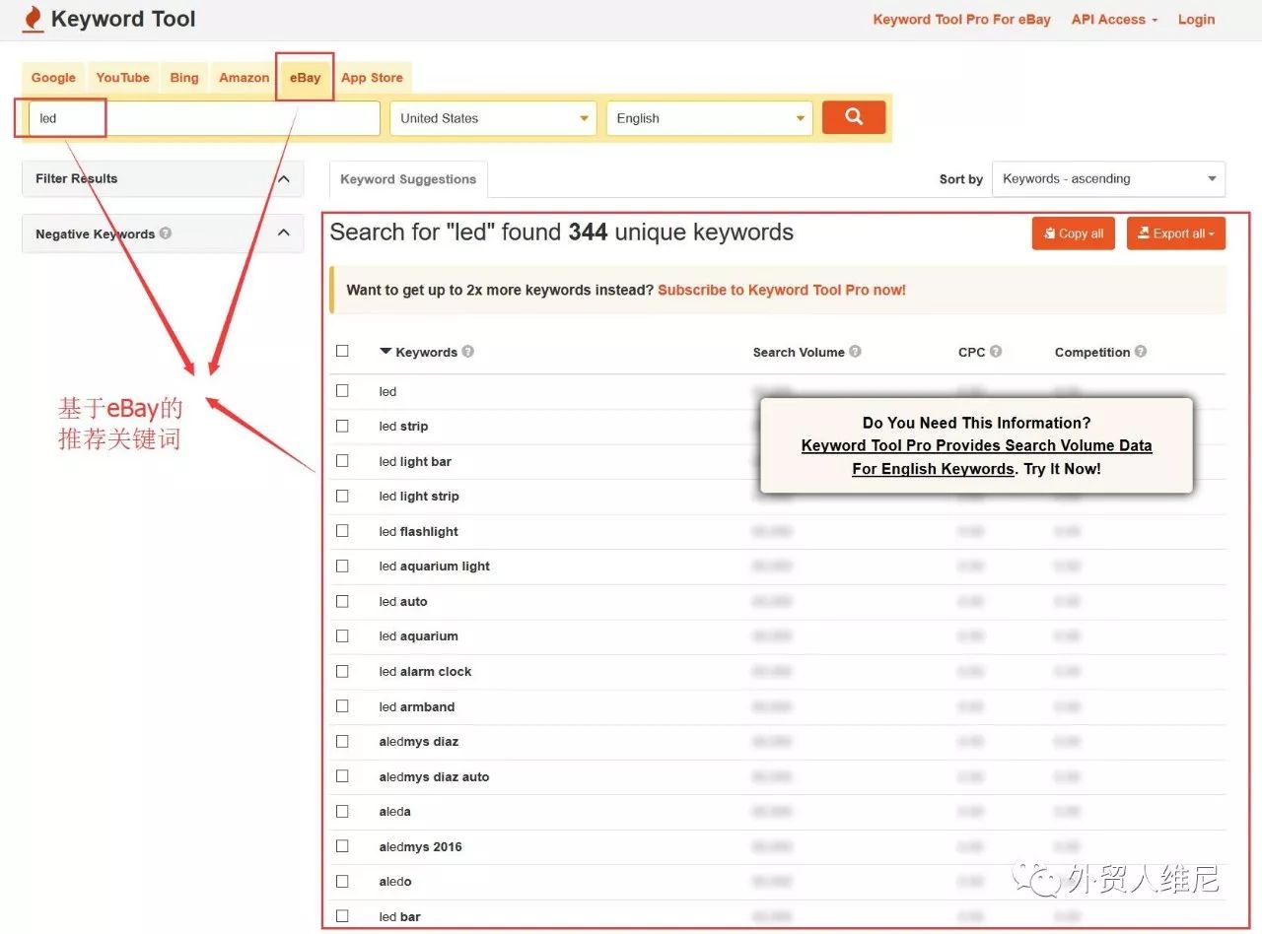Click keyword text 'led aquarium'

click(418, 636)
